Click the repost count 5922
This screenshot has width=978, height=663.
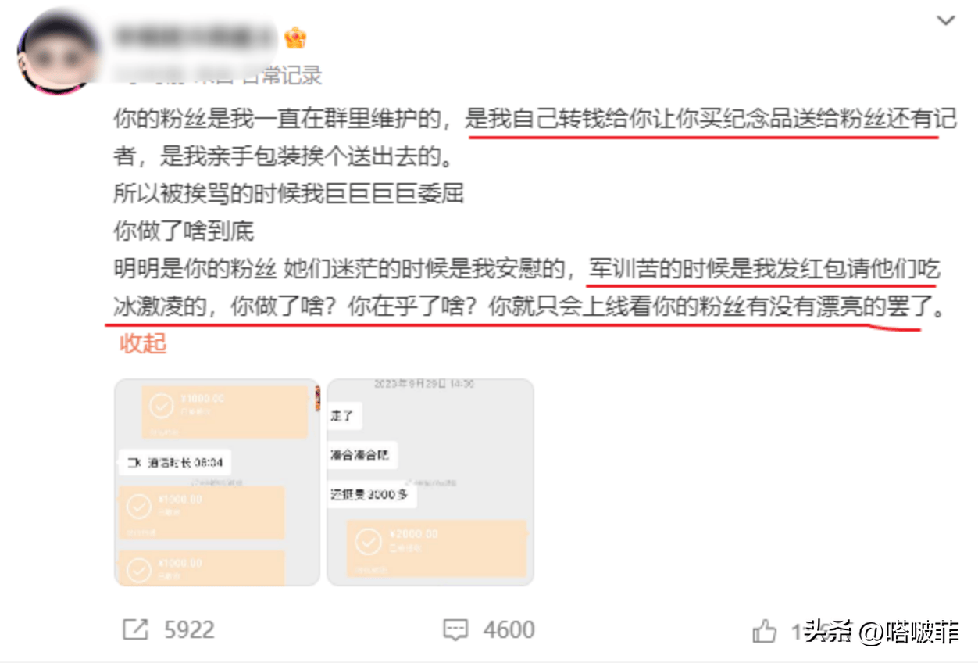pos(189,630)
